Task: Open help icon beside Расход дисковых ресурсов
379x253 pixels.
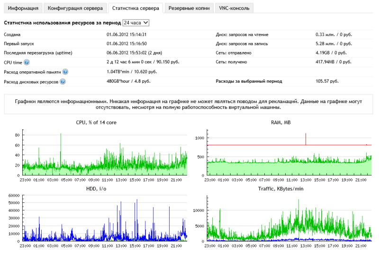Action: tap(63, 82)
